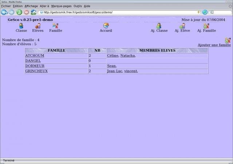233x164 pixels.
Task: Click the Classe icon in GeSco navigation
Action: click(x=21, y=26)
